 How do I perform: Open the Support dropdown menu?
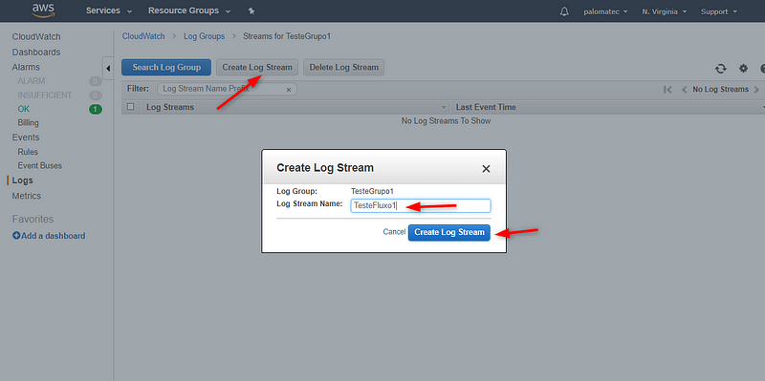[719, 11]
